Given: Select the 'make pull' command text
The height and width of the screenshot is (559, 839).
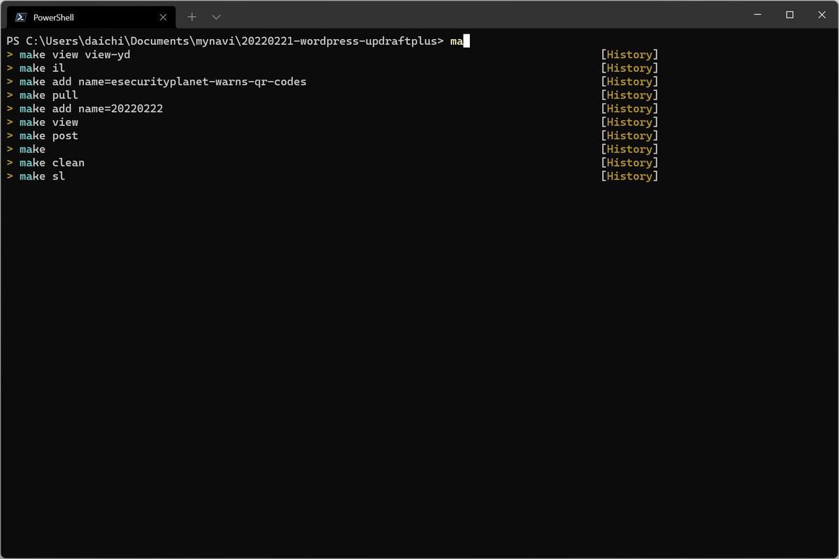Looking at the screenshot, I should tap(49, 95).
